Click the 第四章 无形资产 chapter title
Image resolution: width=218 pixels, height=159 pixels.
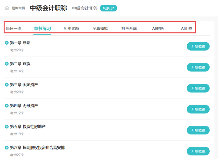click(x=24, y=106)
